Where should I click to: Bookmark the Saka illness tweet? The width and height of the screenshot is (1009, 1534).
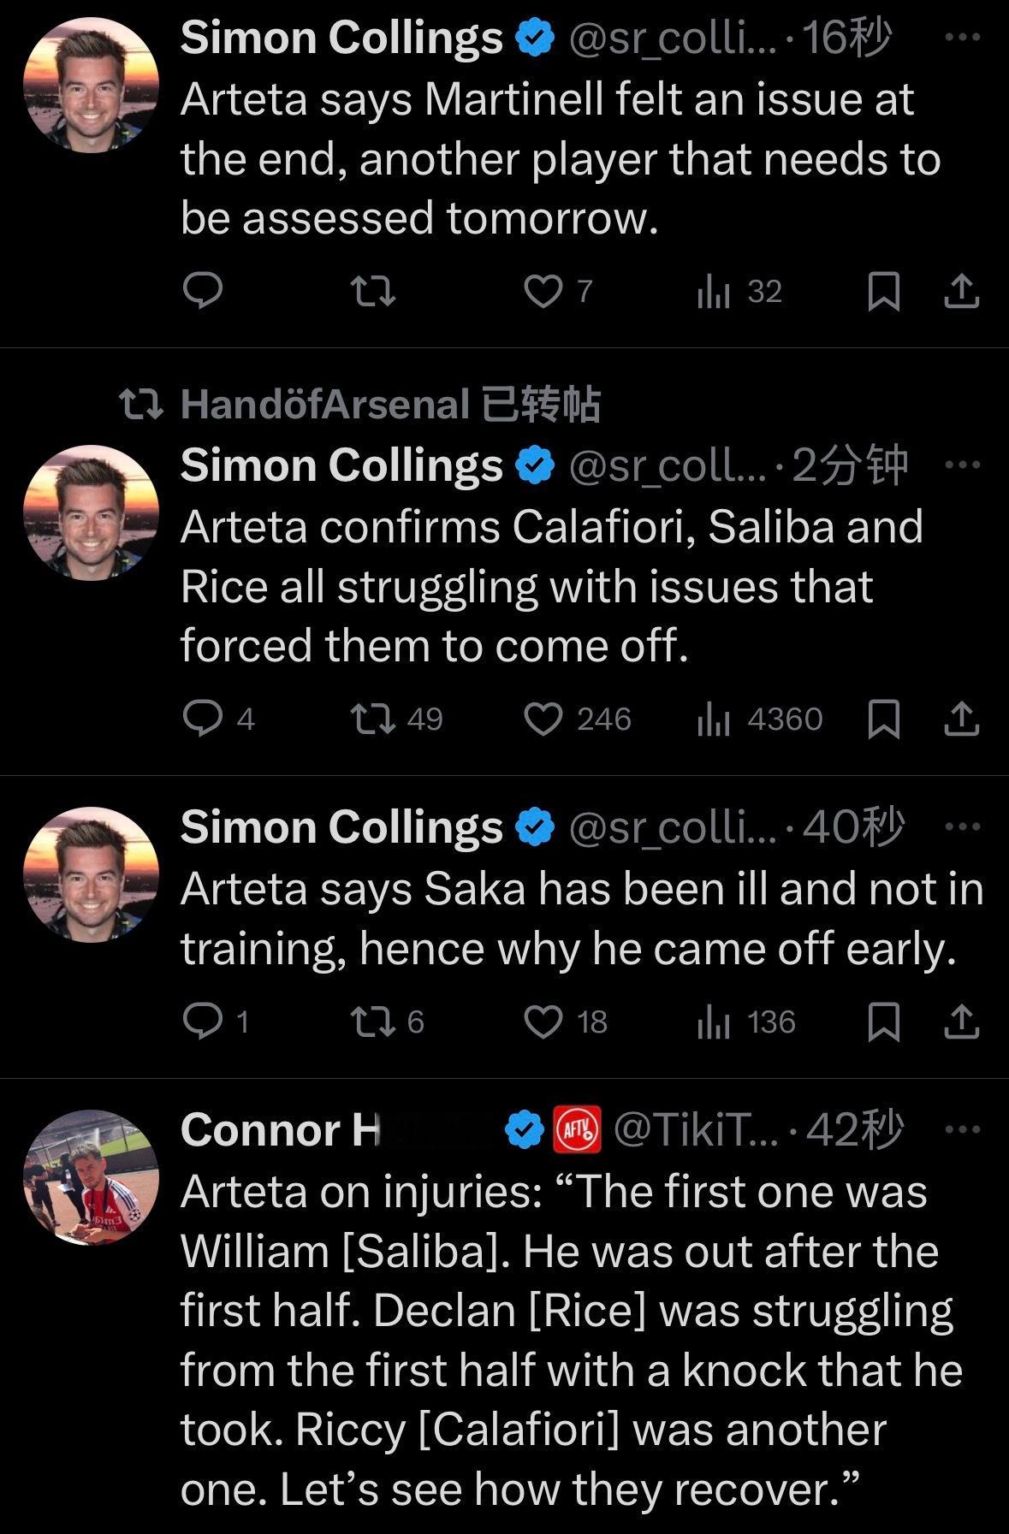pos(883,1022)
